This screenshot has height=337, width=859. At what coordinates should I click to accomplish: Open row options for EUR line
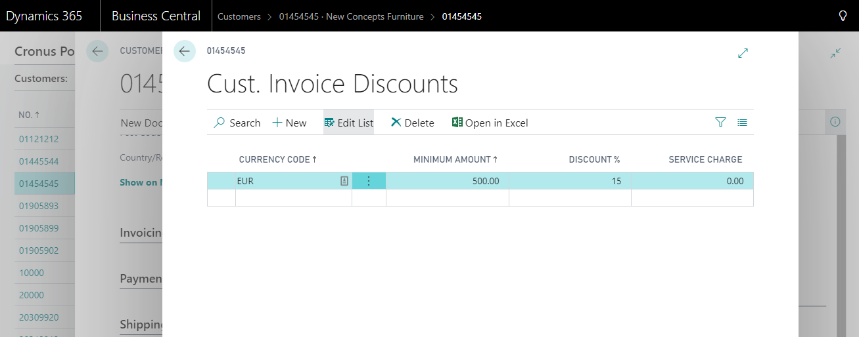369,181
